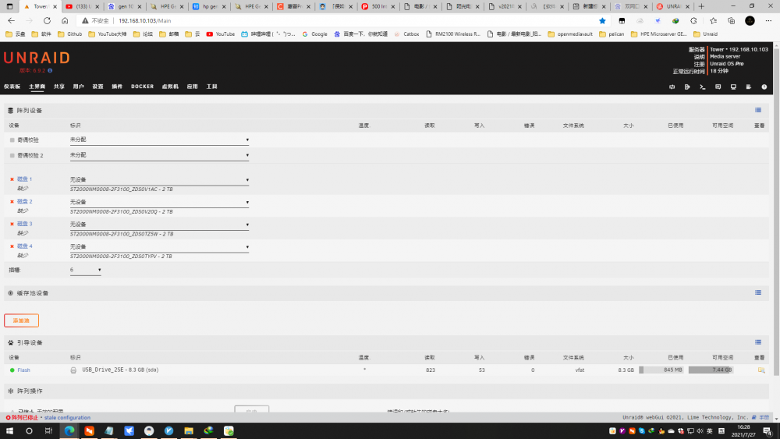780x439 pixels.
Task: Open a new browser tab
Action: coord(701,6)
